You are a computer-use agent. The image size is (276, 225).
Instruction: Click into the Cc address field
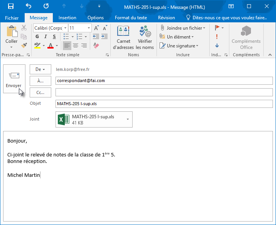click(164, 92)
